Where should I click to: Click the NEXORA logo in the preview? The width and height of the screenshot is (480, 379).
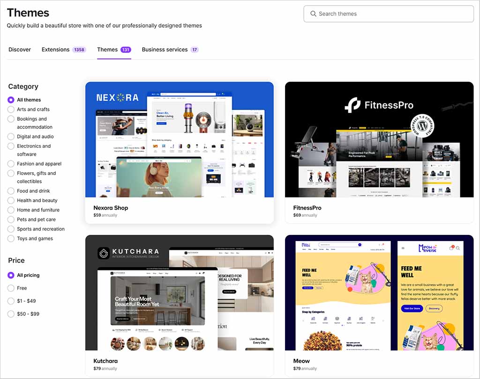point(118,97)
